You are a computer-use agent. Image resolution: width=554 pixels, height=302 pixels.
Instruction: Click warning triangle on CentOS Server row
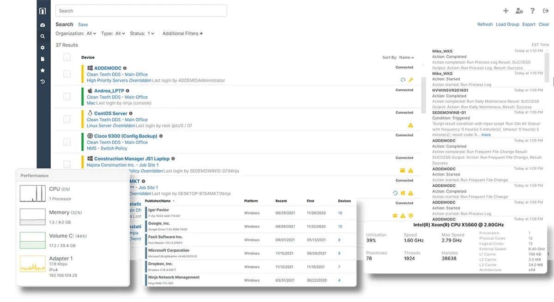point(411,125)
